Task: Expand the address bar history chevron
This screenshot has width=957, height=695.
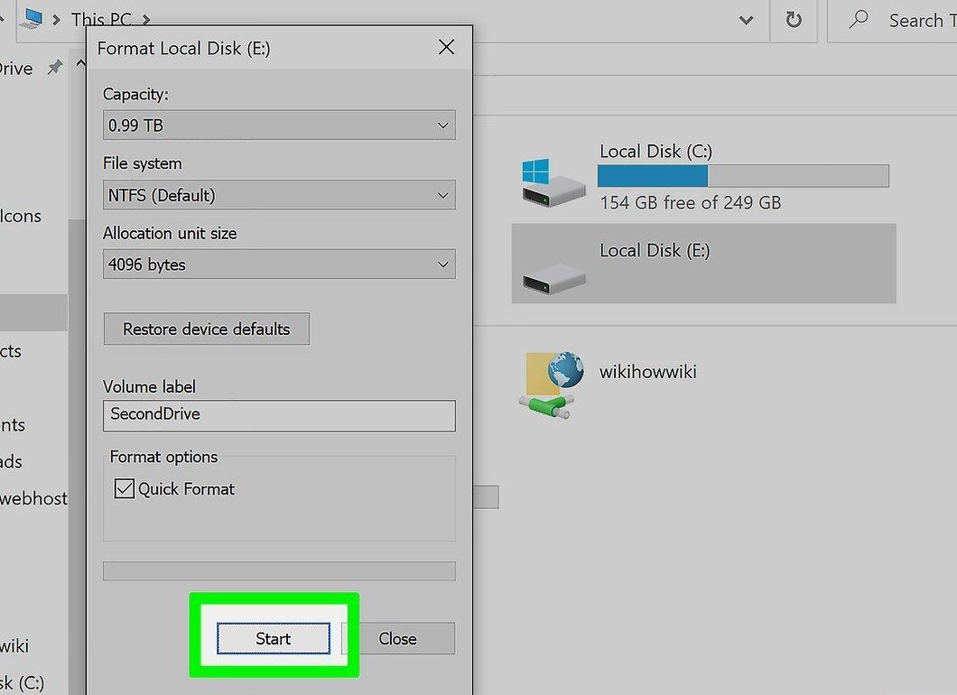Action: 746,20
